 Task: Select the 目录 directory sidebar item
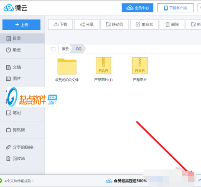tap(22, 38)
